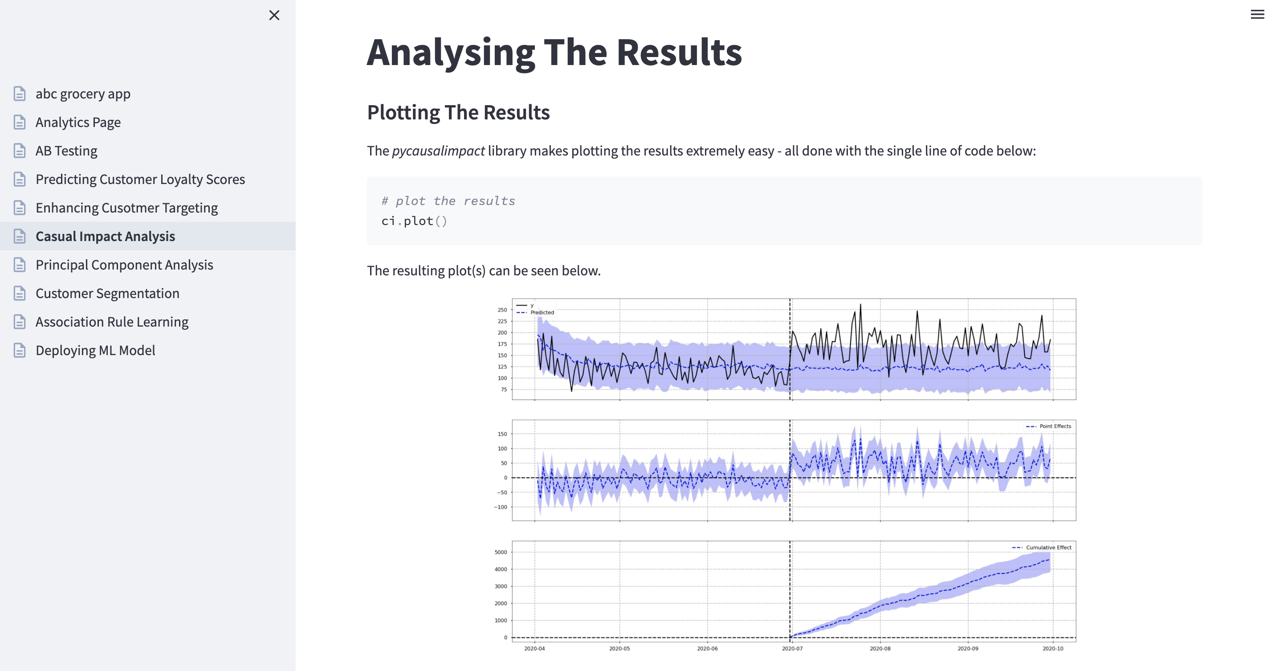1271x671 pixels.
Task: Open the Association Rule Learning page
Action: [111, 322]
